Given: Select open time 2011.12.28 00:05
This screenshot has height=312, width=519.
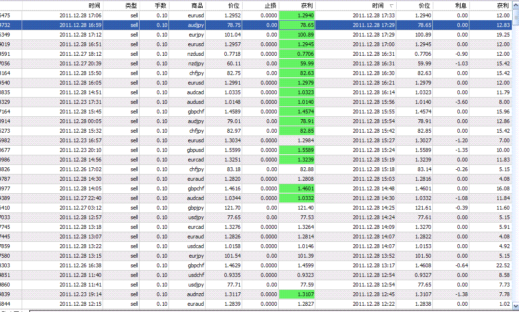Looking at the screenshot, I should (x=80, y=121).
